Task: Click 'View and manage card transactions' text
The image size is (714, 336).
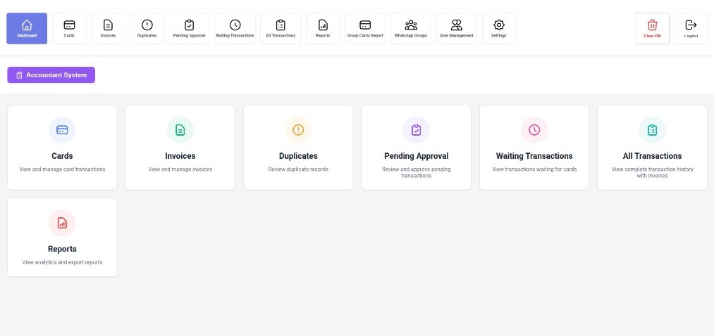Action: pyautogui.click(x=63, y=169)
